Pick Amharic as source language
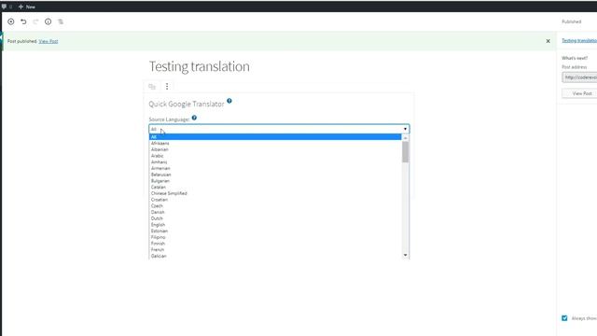597x336 pixels. point(275,161)
